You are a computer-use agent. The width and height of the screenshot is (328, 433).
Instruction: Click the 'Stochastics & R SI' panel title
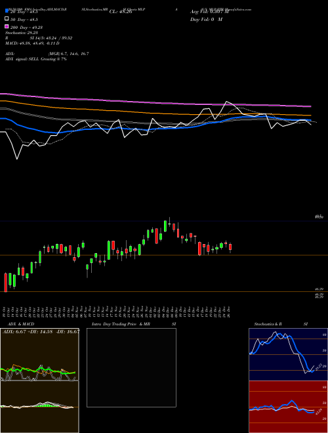[x=281, y=324]
